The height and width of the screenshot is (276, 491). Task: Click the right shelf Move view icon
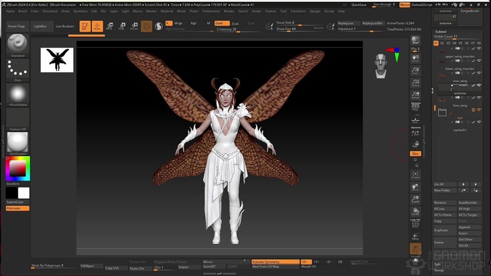coord(415,187)
